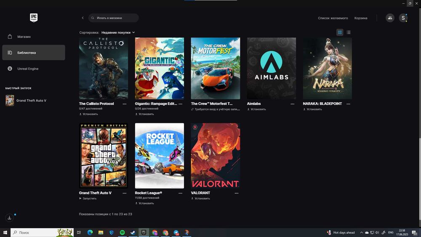
Task: Open options menu for Rocket League
Action: click(181, 193)
